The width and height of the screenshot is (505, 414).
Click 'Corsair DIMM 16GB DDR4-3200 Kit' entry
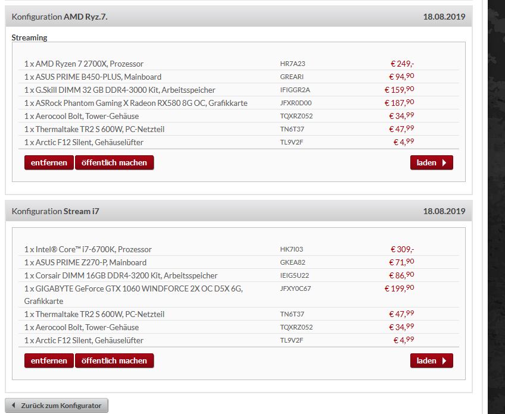[x=121, y=275]
